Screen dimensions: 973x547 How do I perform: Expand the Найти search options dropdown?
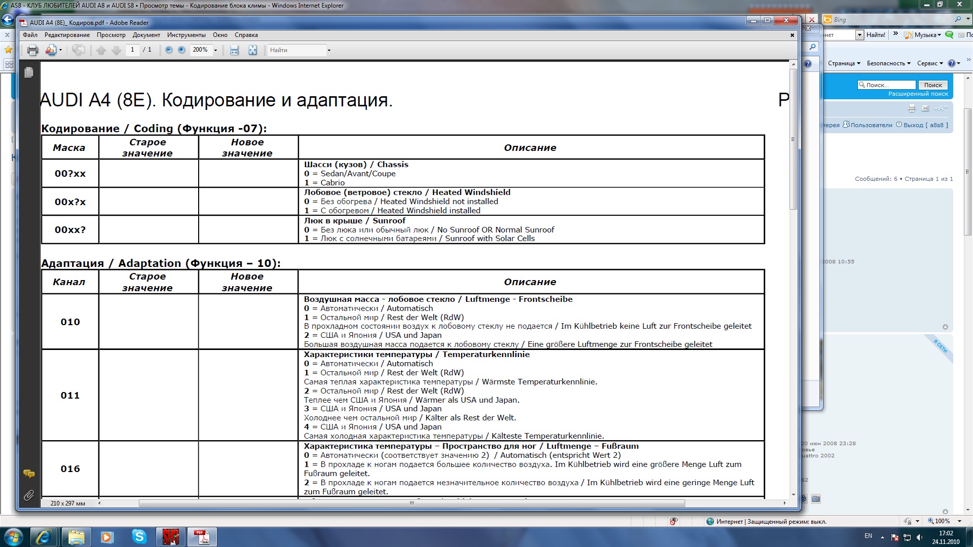coord(329,50)
